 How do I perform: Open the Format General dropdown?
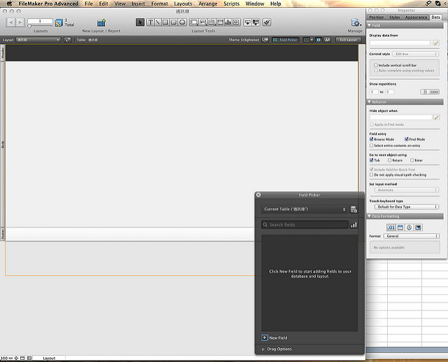[x=412, y=236]
